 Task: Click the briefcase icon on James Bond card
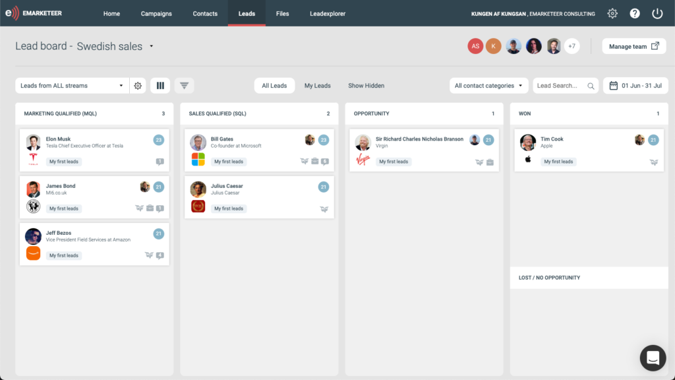tap(150, 208)
